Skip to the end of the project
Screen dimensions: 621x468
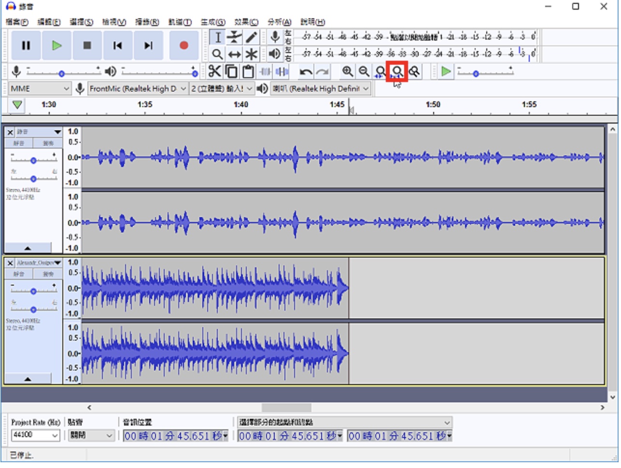[x=148, y=45]
